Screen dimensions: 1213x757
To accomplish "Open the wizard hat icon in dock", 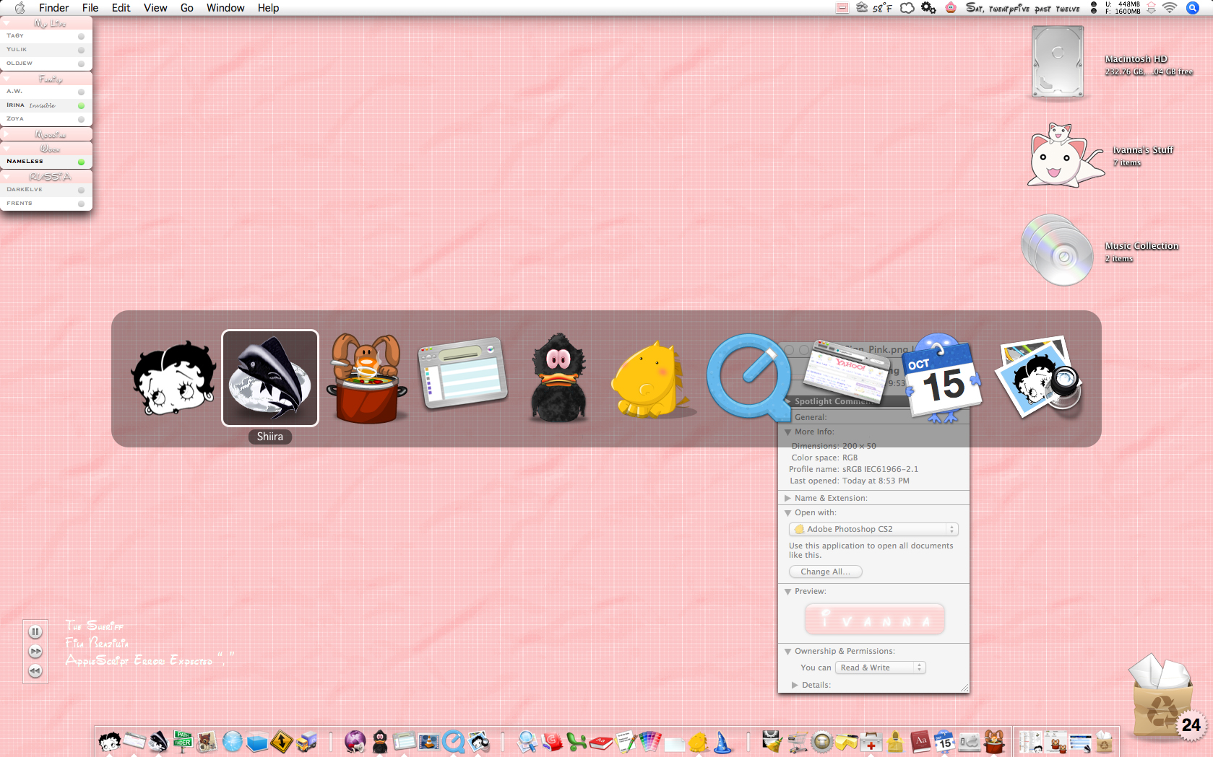I will pyautogui.click(x=722, y=741).
